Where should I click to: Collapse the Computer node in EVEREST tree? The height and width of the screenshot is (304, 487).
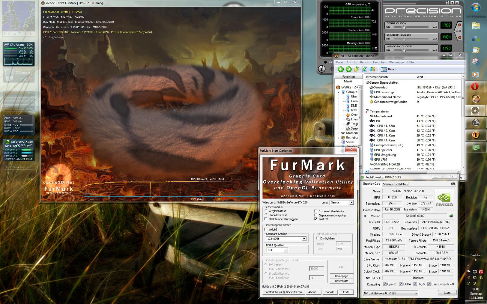339,92
